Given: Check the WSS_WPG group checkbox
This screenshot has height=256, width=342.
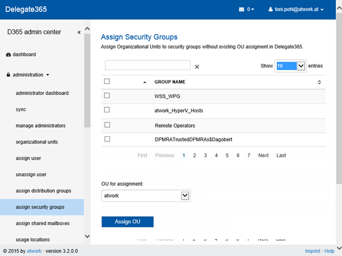Looking at the screenshot, I should pyautogui.click(x=107, y=95).
